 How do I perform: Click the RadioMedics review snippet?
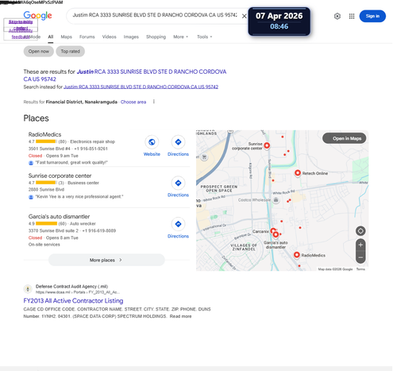coord(71,163)
